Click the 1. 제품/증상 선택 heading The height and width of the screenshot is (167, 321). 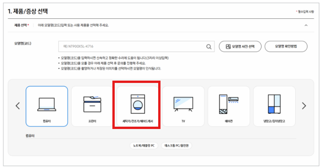point(28,11)
